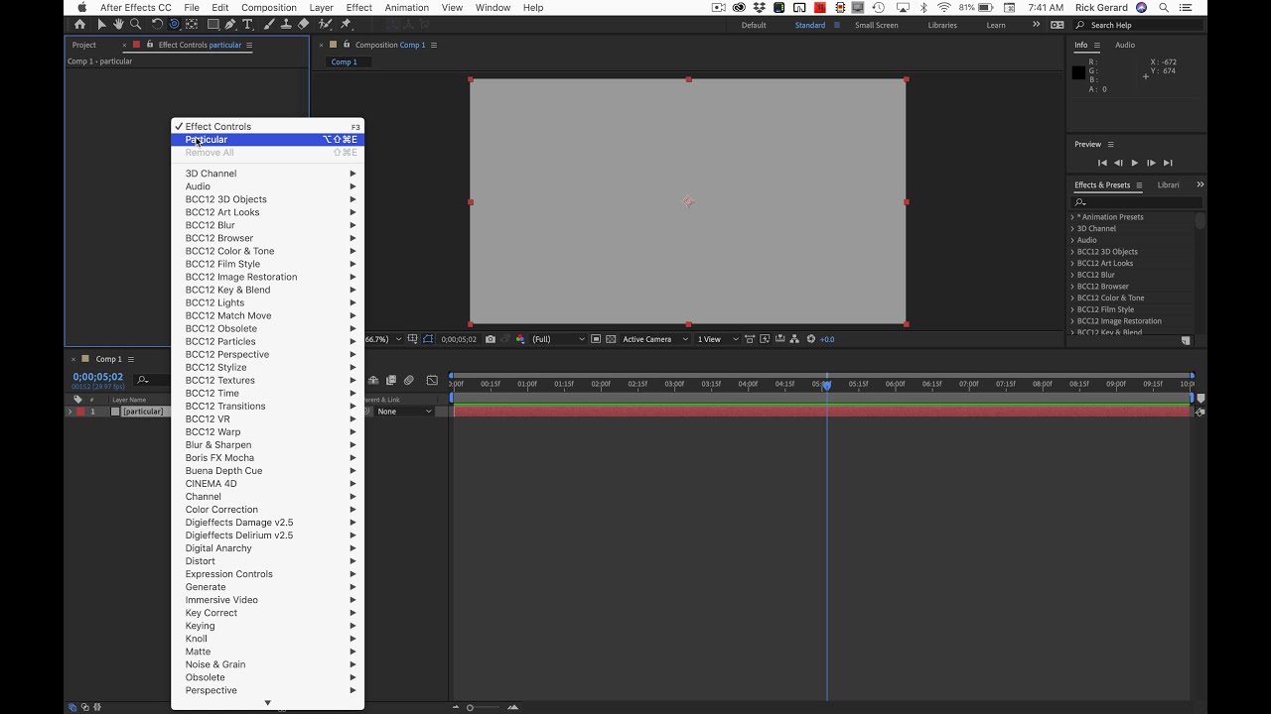Open the BCC12 Particles submenu
Viewport: 1271px width, 714px height.
(x=268, y=341)
